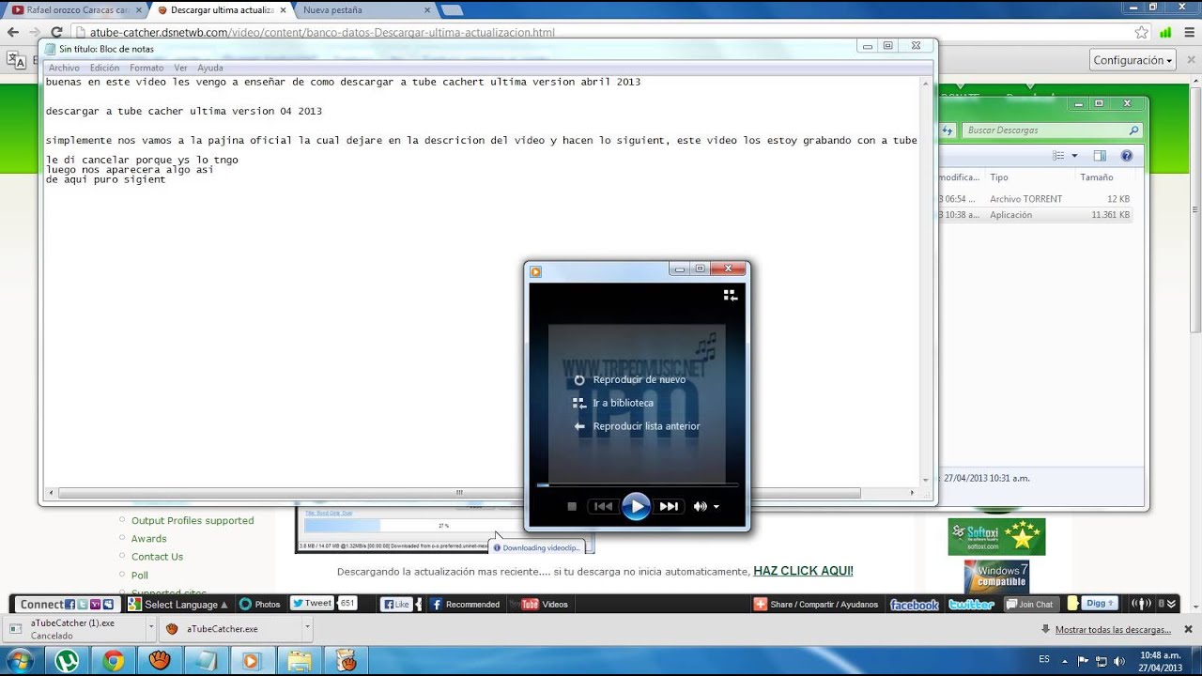Screen dimensions: 1202x676
Task: Click Notepad scroll right arrow
Action: click(911, 492)
